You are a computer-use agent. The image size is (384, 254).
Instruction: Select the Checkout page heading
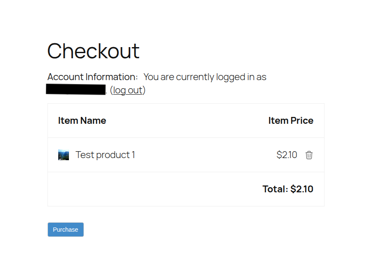tap(93, 51)
